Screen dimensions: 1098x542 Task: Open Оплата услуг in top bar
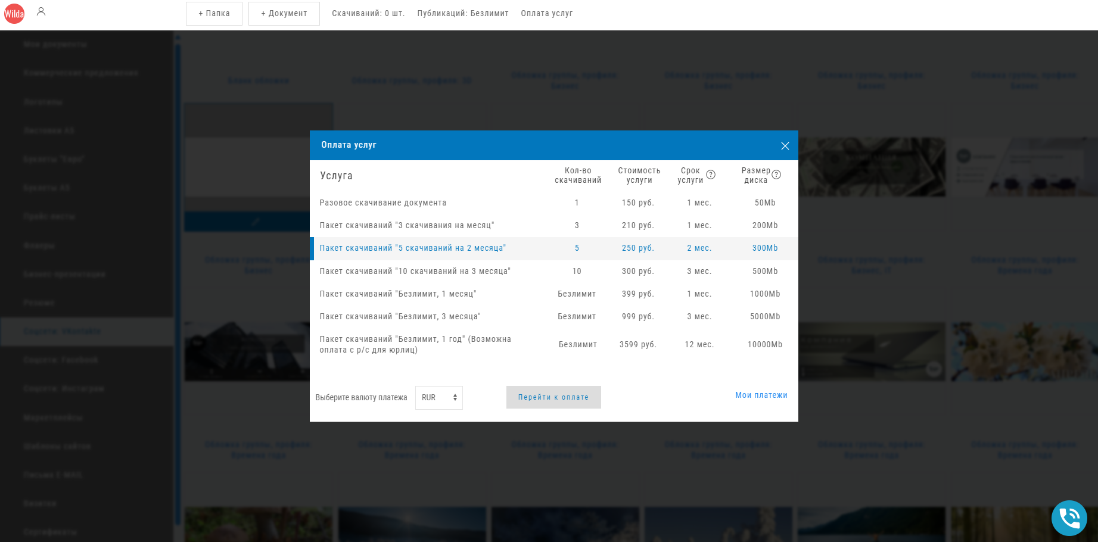point(547,14)
